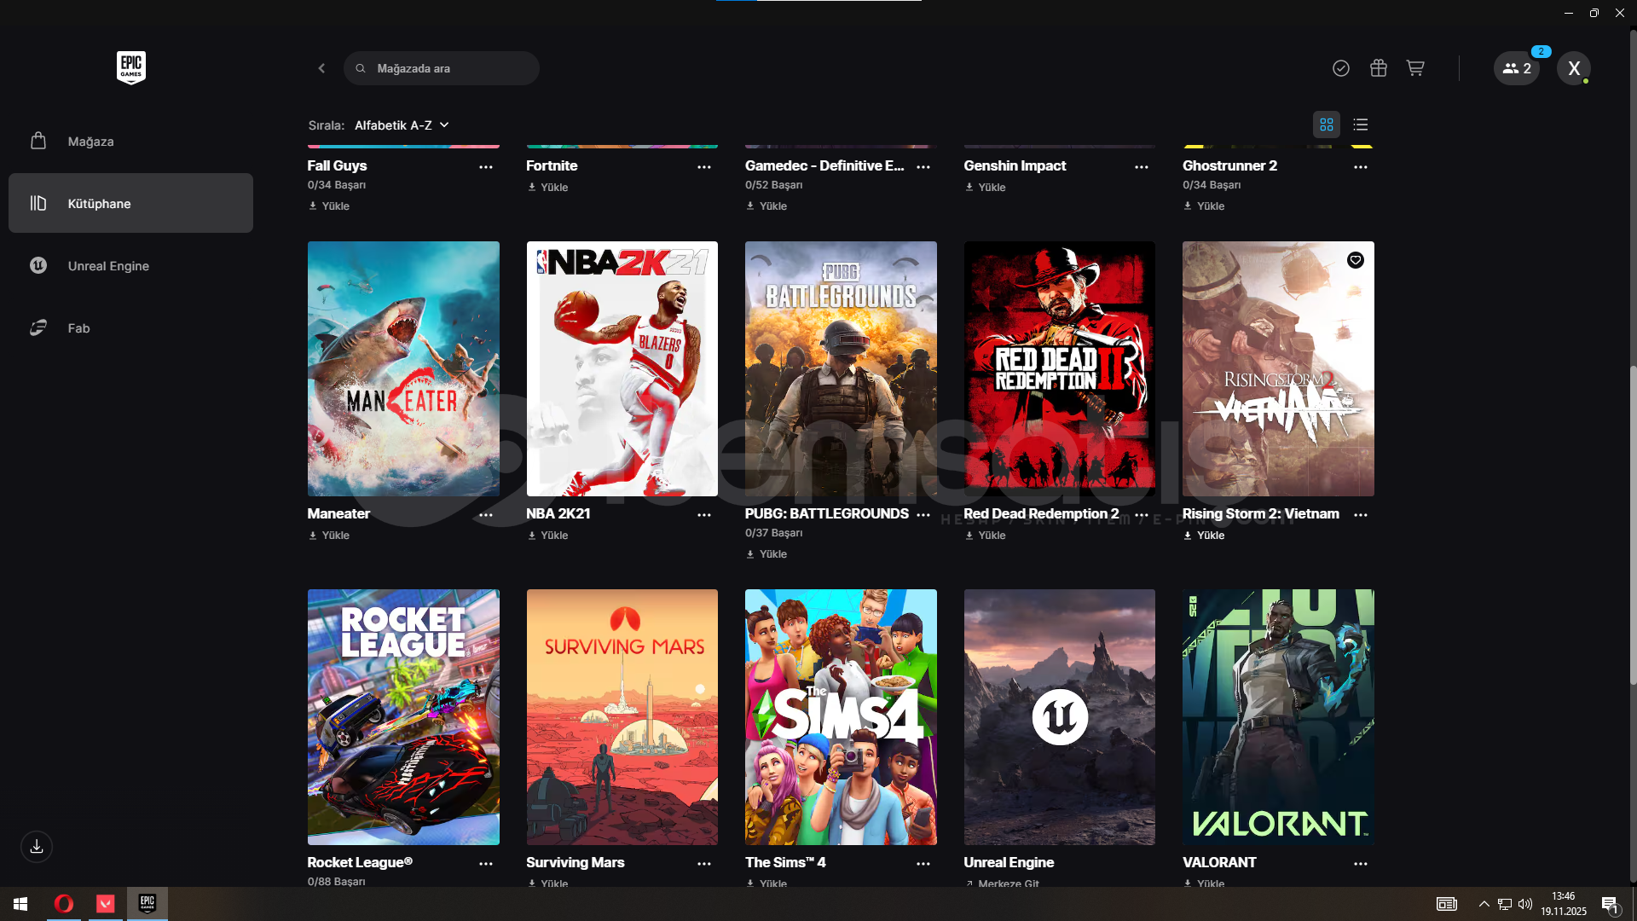Switch to grid view
1637x921 pixels.
pyautogui.click(x=1327, y=125)
